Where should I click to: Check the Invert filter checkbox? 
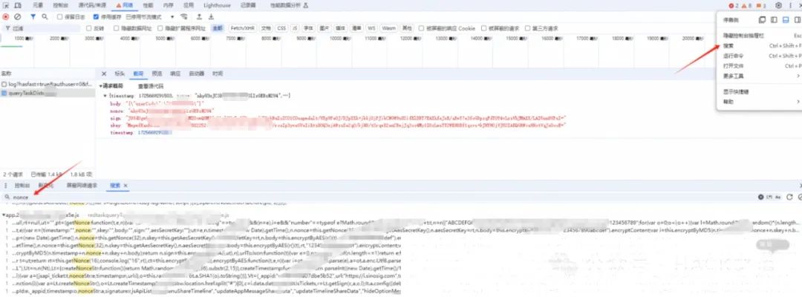[88, 28]
